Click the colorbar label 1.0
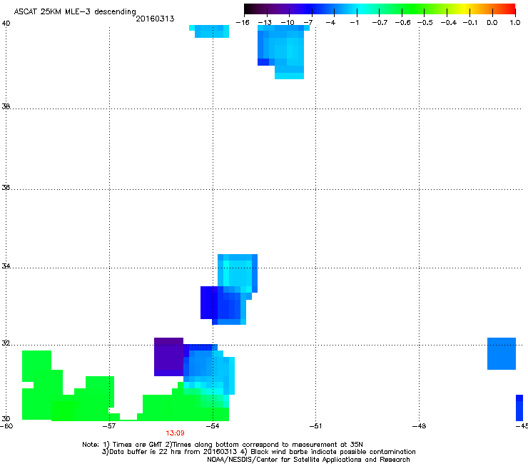The height and width of the screenshot is (464, 528). point(515,23)
